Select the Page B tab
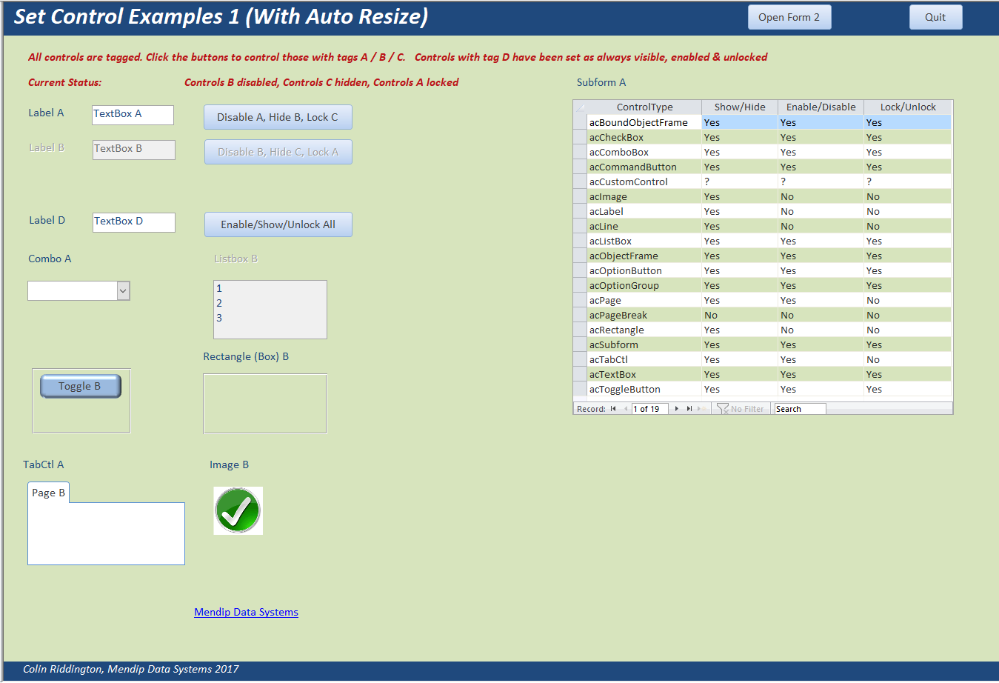 pos(49,493)
